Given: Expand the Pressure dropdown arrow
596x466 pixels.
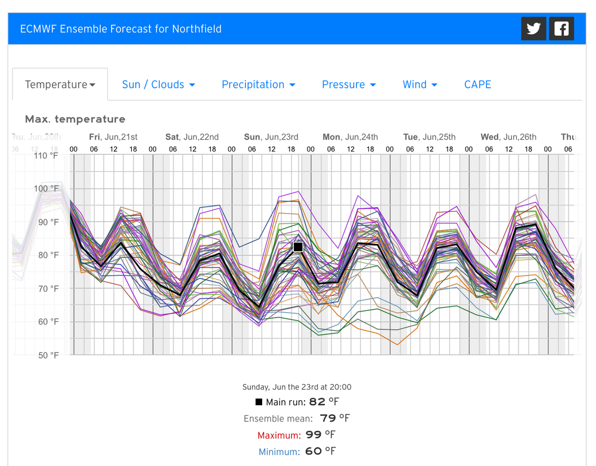Looking at the screenshot, I should click(x=373, y=85).
